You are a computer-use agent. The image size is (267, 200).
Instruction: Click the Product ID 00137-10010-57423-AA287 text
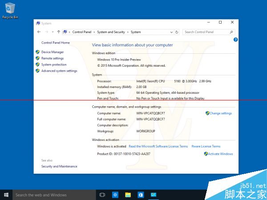[x=124, y=154]
